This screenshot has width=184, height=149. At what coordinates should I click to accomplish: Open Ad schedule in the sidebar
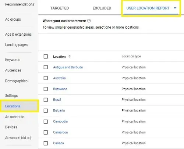15,117
